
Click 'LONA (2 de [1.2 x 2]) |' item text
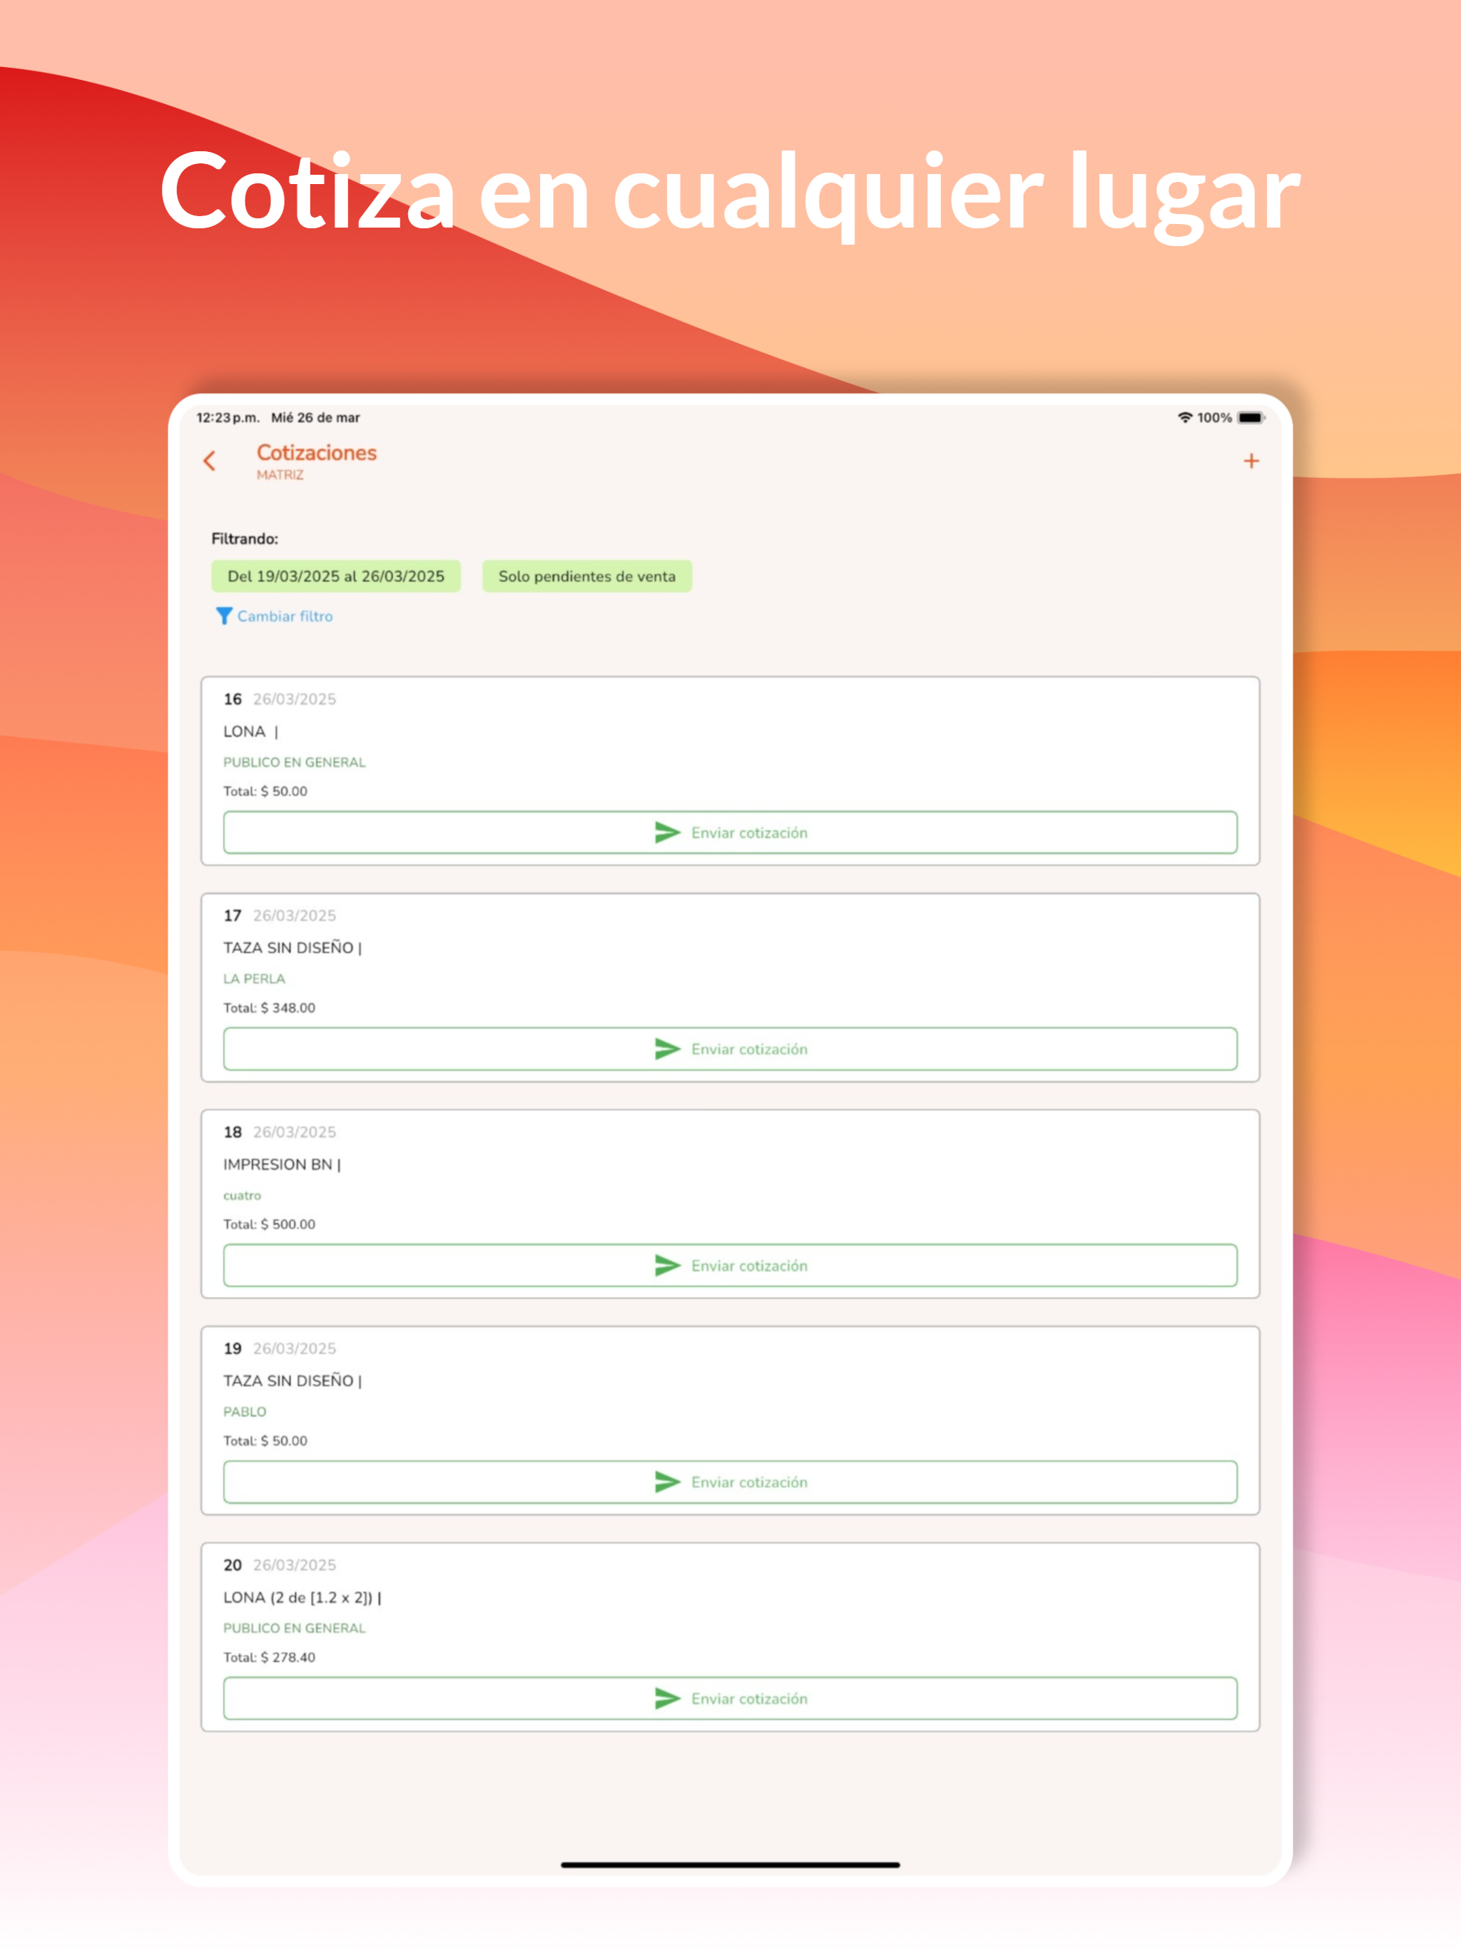tap(302, 1597)
